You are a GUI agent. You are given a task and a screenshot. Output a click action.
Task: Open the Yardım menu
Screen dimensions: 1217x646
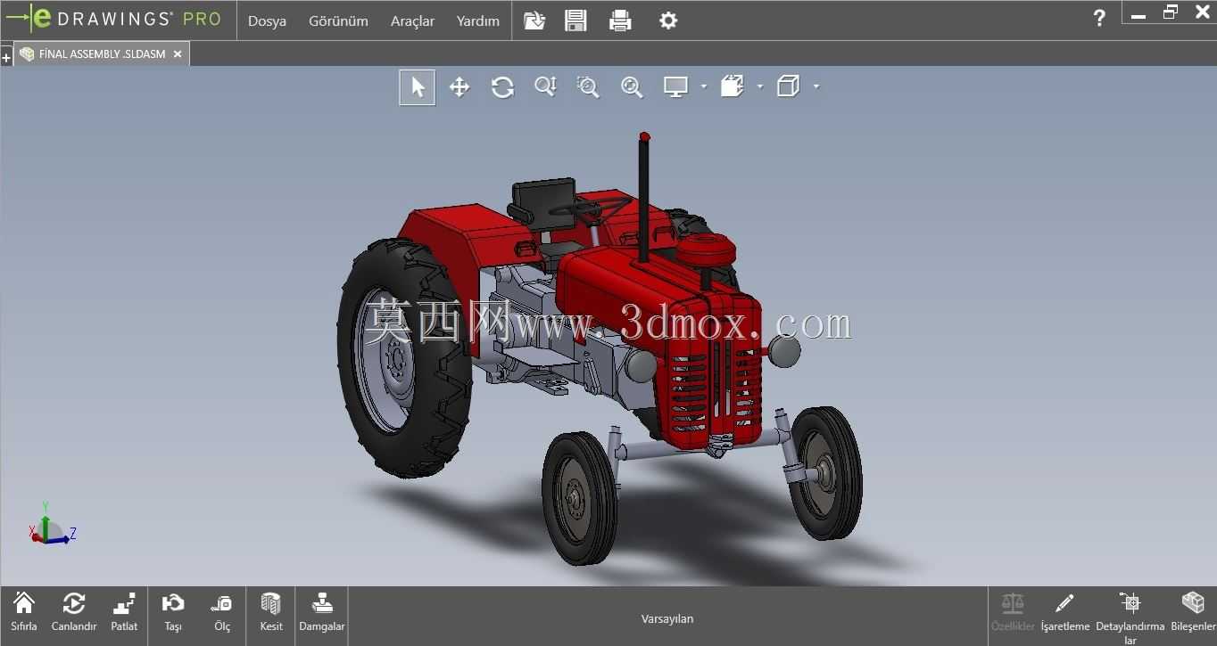click(477, 20)
